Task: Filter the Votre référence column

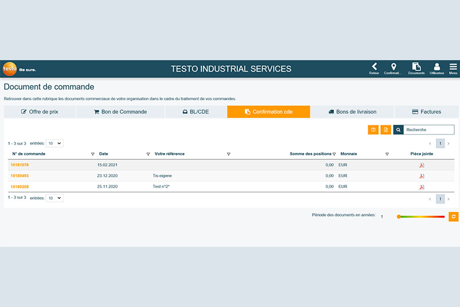Action: coord(228,154)
